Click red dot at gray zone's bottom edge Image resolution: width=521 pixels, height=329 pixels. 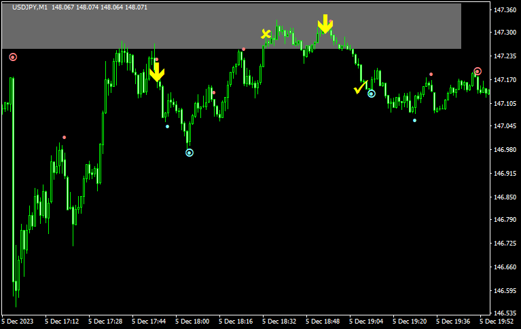coord(243,49)
